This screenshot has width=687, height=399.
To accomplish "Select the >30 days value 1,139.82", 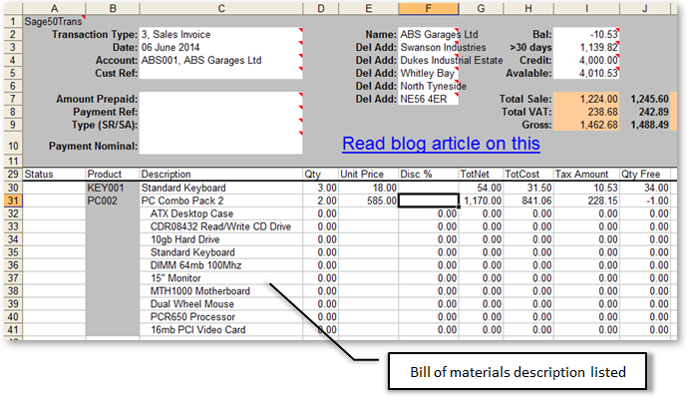I will pos(586,47).
